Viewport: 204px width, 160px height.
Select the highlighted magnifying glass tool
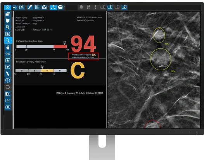point(8,41)
